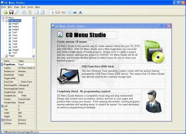This screenshot has width=186, height=134.
Task: Select Page2 in the tree
Action: coord(12,56)
